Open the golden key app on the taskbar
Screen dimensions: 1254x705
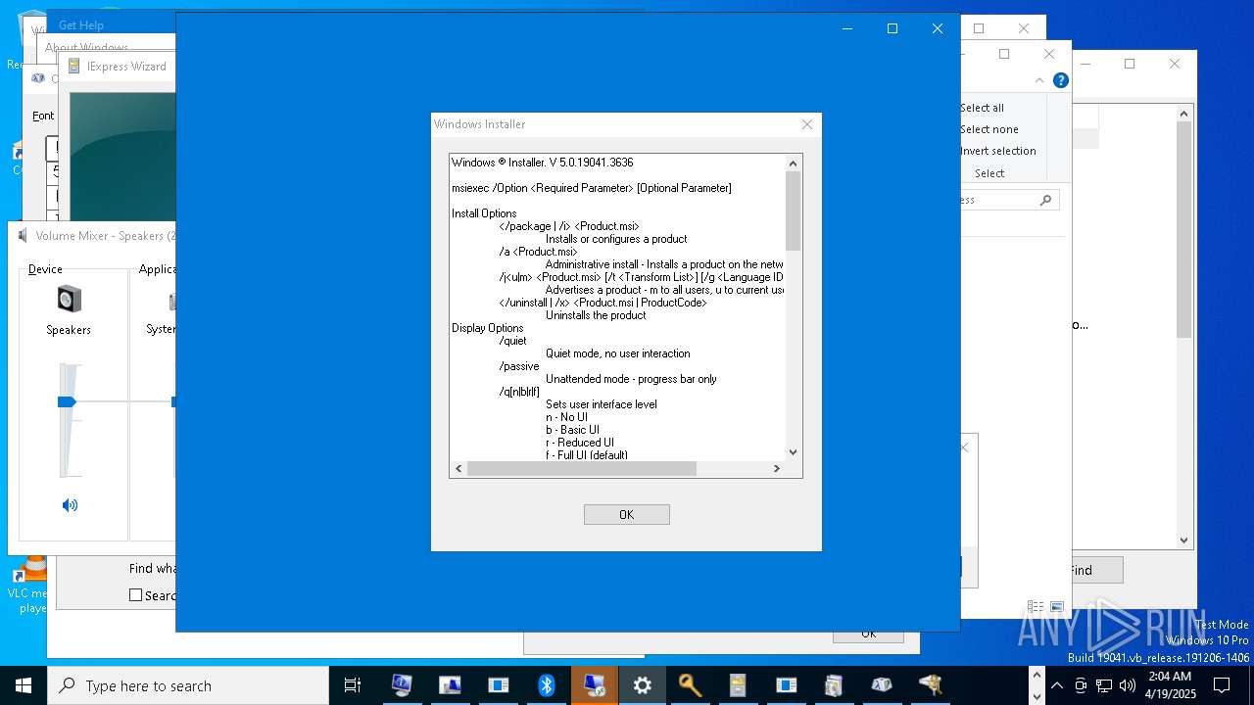click(x=690, y=685)
